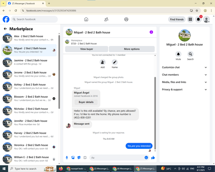Click the browser address bar URL

tap(51, 11)
